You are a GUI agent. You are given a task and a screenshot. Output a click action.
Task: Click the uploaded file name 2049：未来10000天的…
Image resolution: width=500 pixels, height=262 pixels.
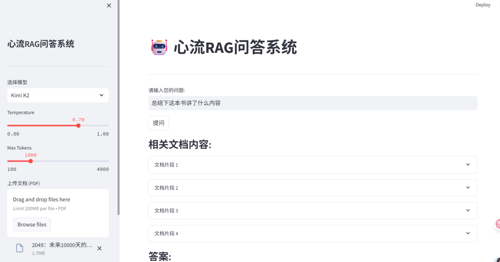(62, 245)
